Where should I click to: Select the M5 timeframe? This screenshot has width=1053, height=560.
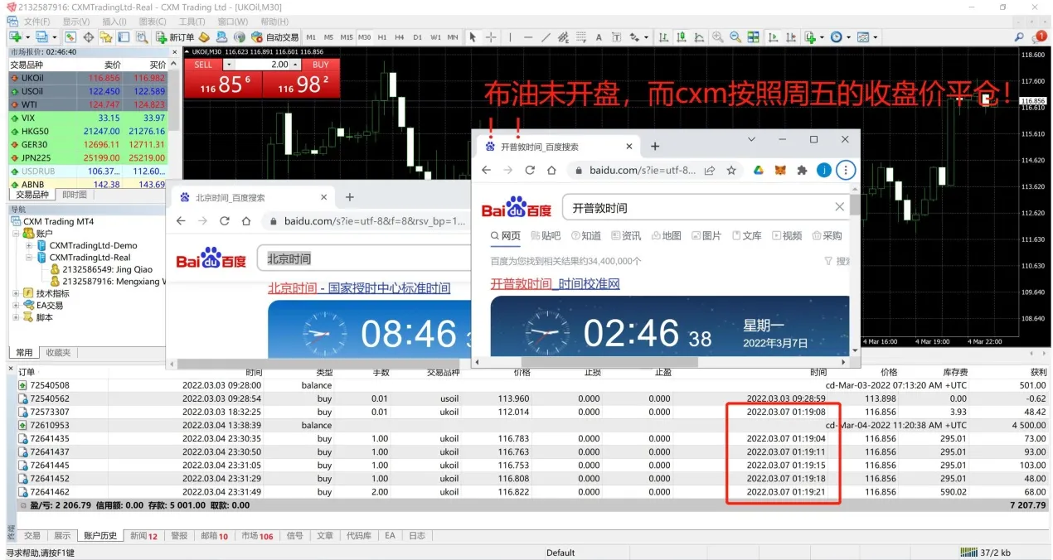[x=328, y=37]
